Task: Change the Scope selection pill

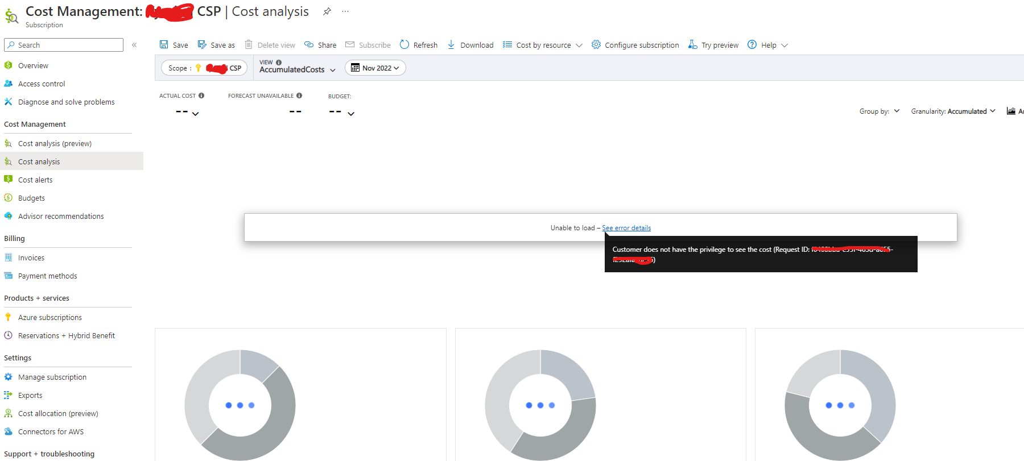Action: click(204, 68)
